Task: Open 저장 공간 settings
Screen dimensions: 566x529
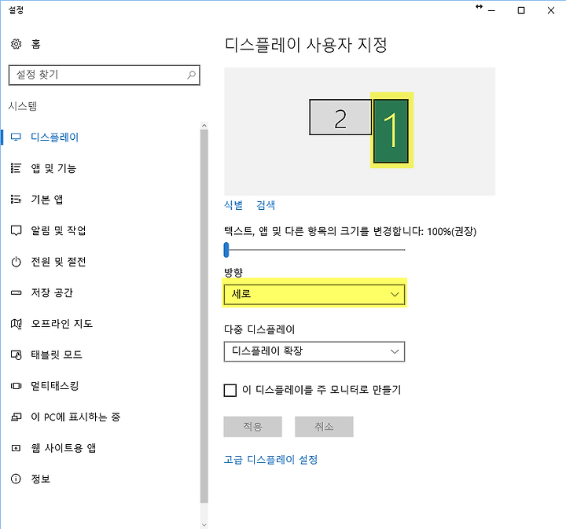Action: tap(52, 292)
